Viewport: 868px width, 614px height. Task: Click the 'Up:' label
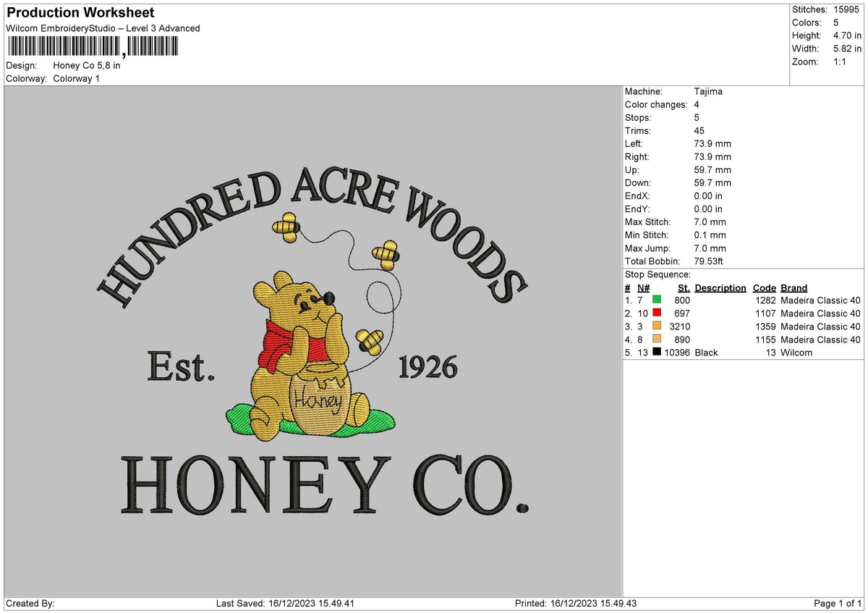pyautogui.click(x=632, y=169)
